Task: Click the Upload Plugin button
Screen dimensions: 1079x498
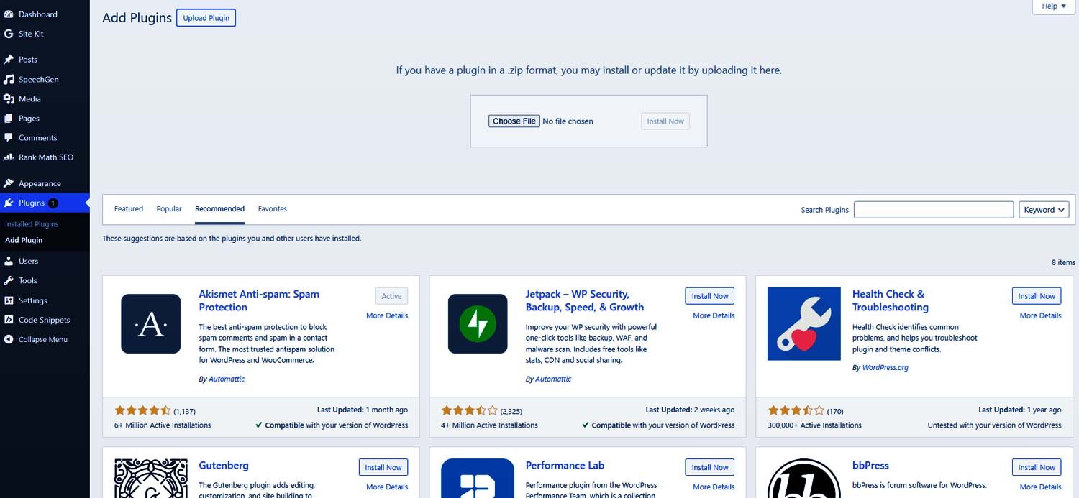Action: (206, 17)
